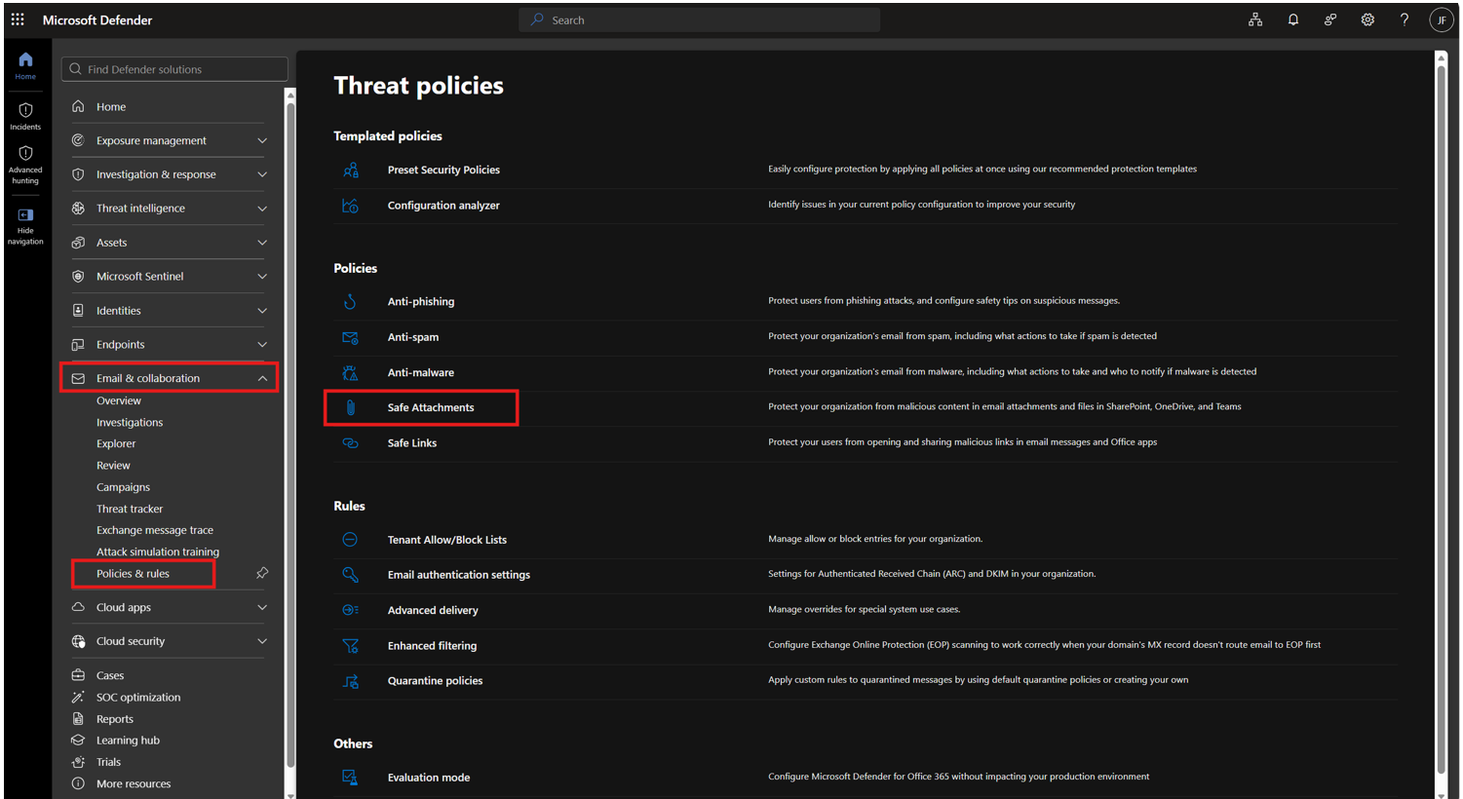Click the Preset Security Policies icon
1463x799 pixels.
coord(351,171)
